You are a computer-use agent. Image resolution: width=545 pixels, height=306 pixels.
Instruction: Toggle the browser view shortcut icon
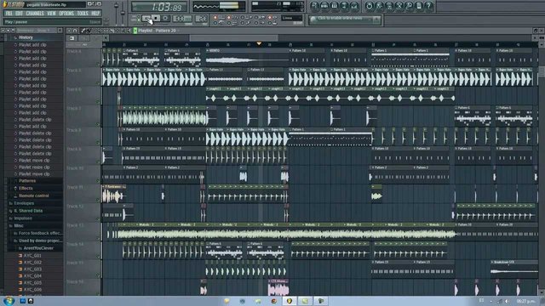click(x=344, y=6)
